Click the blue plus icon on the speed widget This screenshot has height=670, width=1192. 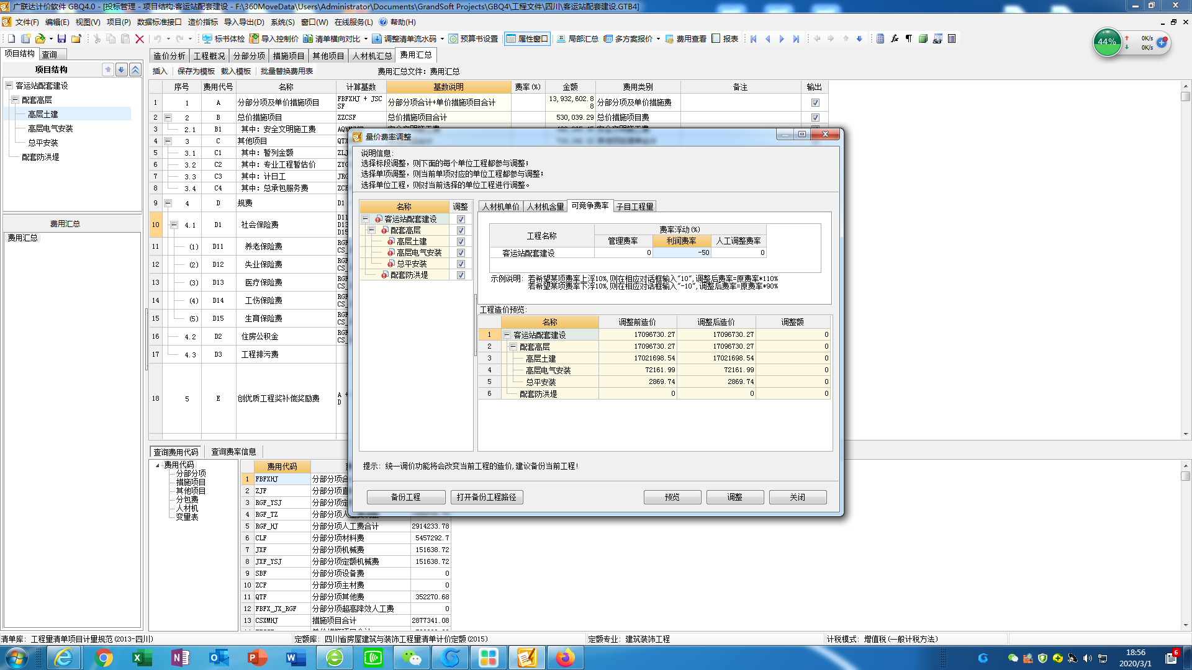[x=1162, y=43]
